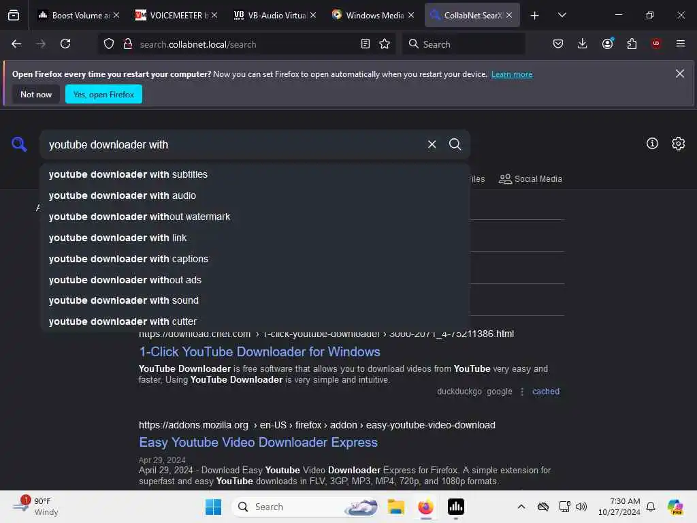
Task: Open the Learn more link
Action: [512, 74]
